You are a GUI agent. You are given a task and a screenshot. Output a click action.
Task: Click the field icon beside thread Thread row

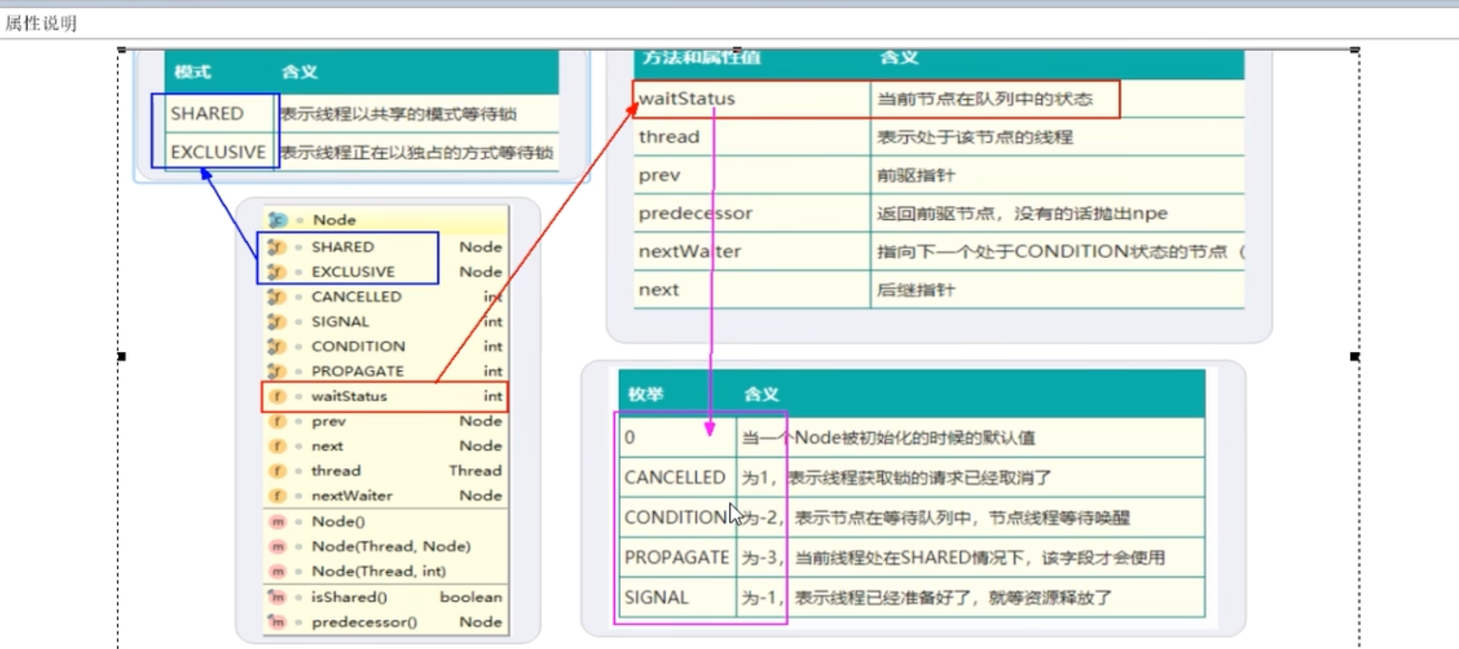point(277,471)
